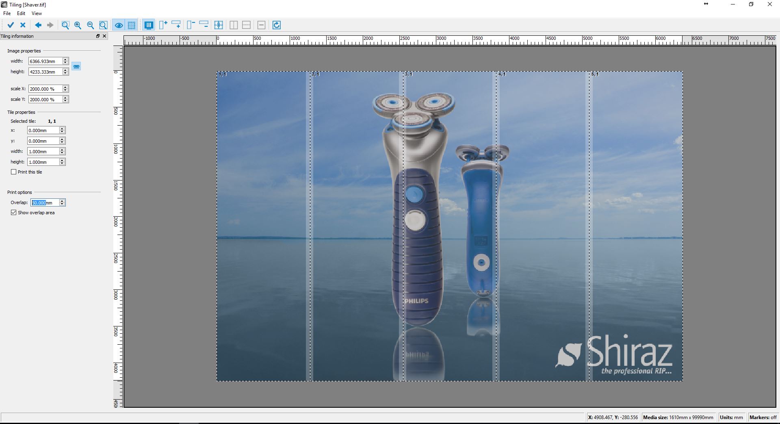Screen dimensions: 780x424
Task: Click the blue undo back arrow
Action: pos(38,25)
